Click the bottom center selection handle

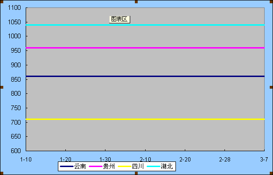pos(136,173)
